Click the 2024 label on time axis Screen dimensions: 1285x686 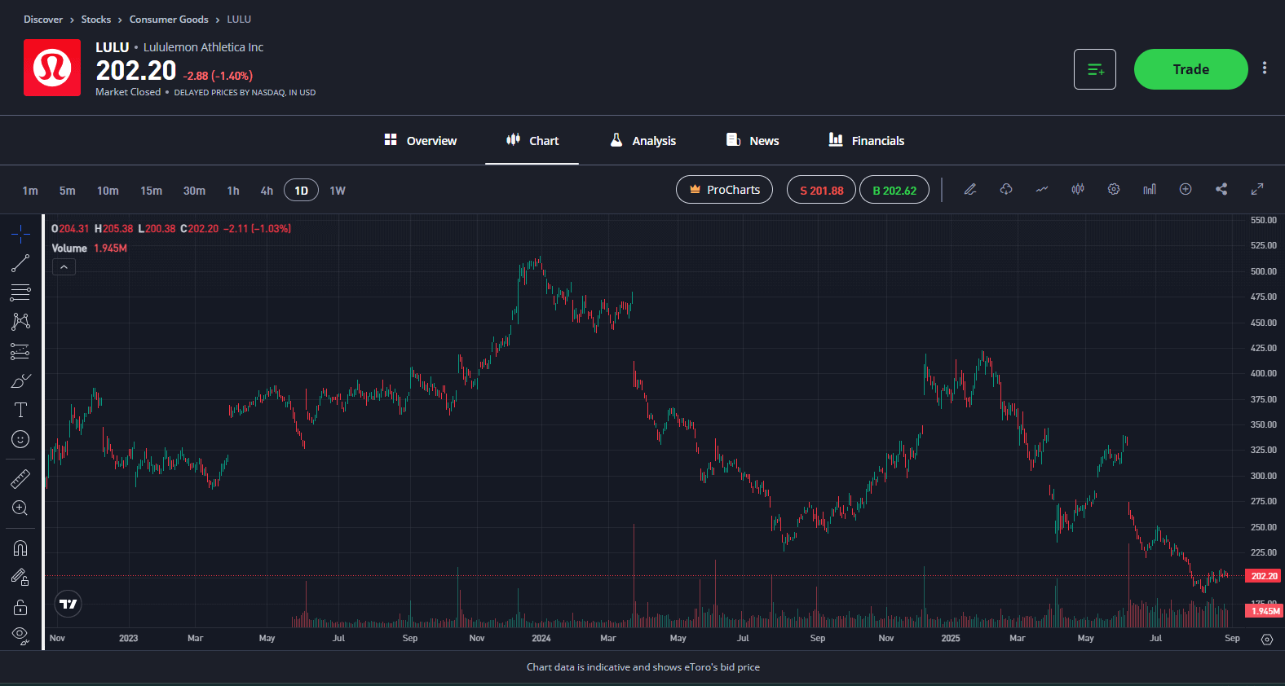(541, 638)
